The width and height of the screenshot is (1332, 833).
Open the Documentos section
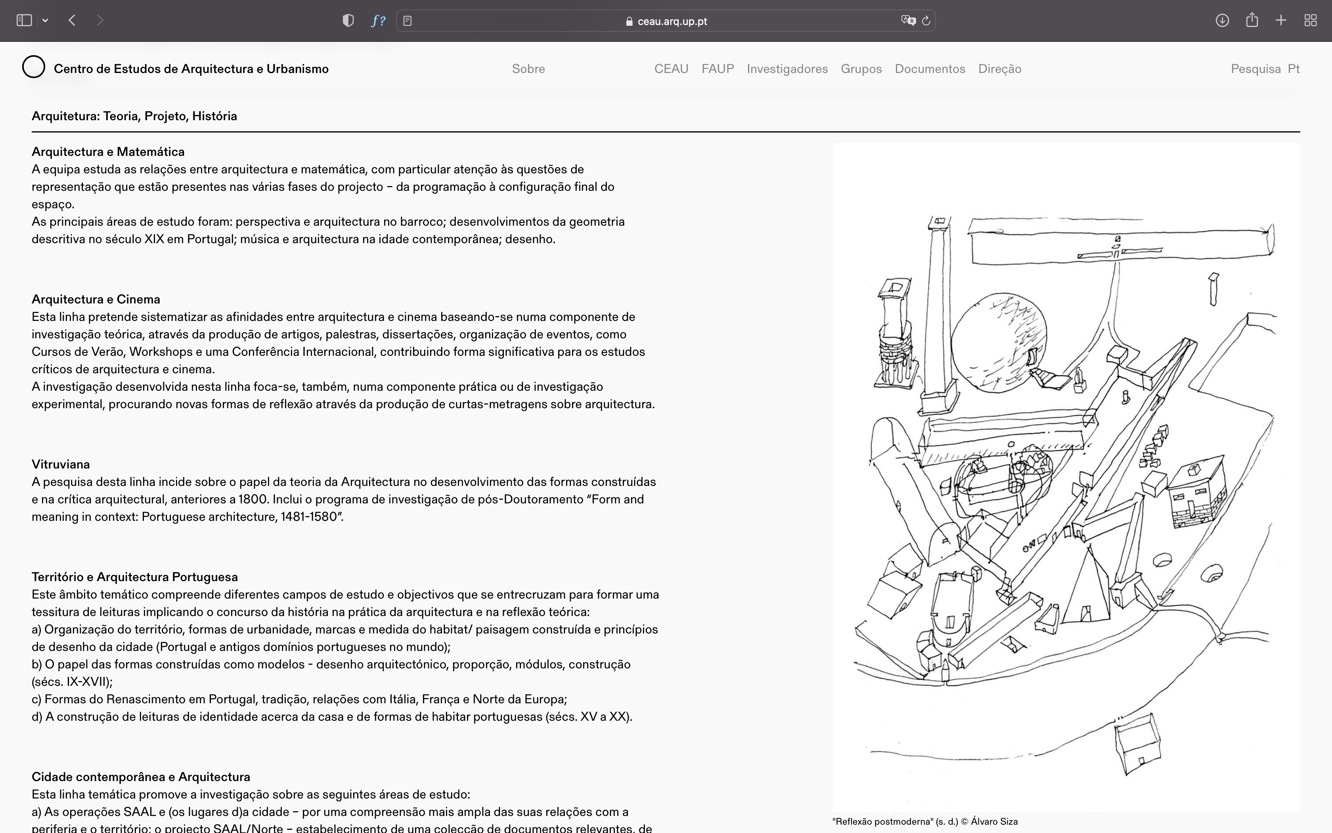tap(930, 69)
